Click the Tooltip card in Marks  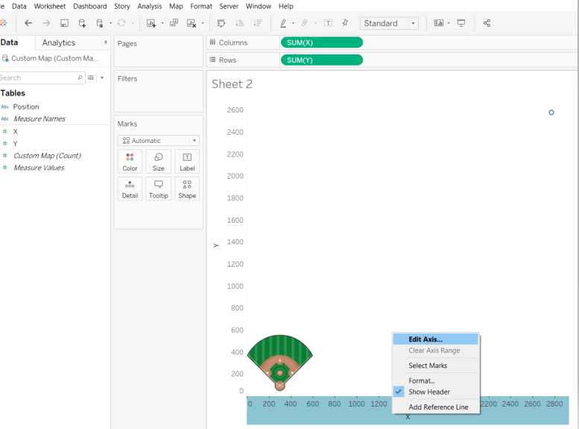point(159,189)
